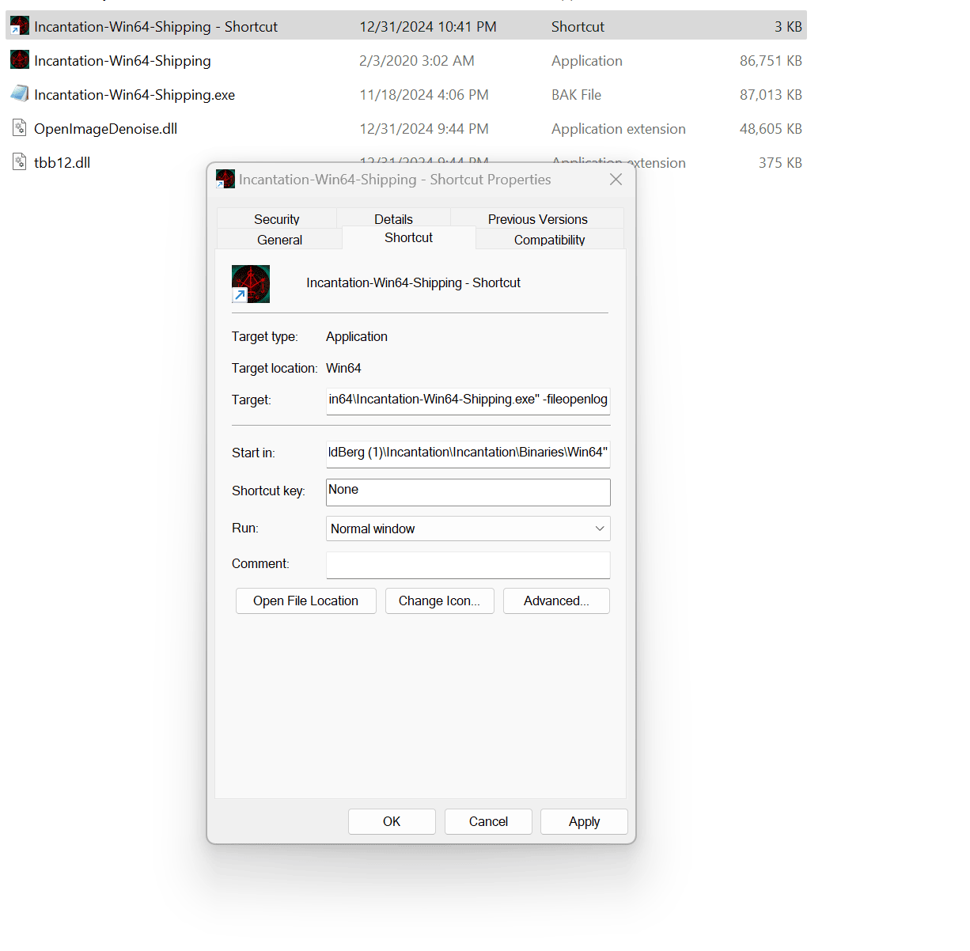
Task: Open Advanced shortcut settings
Action: click(x=555, y=601)
